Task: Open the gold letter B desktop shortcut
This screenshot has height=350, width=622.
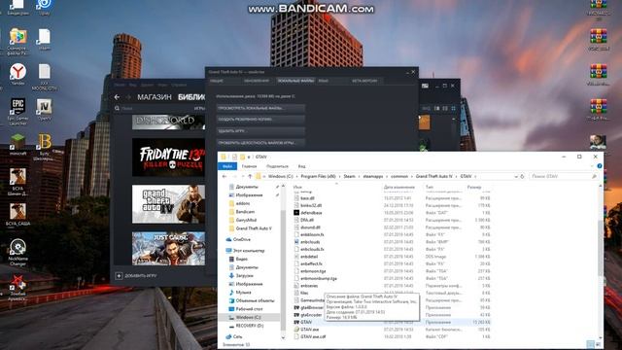Action: (x=45, y=146)
